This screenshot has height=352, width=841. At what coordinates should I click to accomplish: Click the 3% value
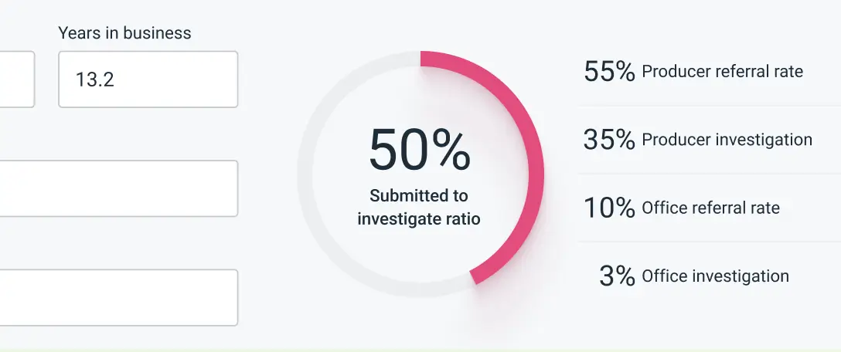click(618, 276)
